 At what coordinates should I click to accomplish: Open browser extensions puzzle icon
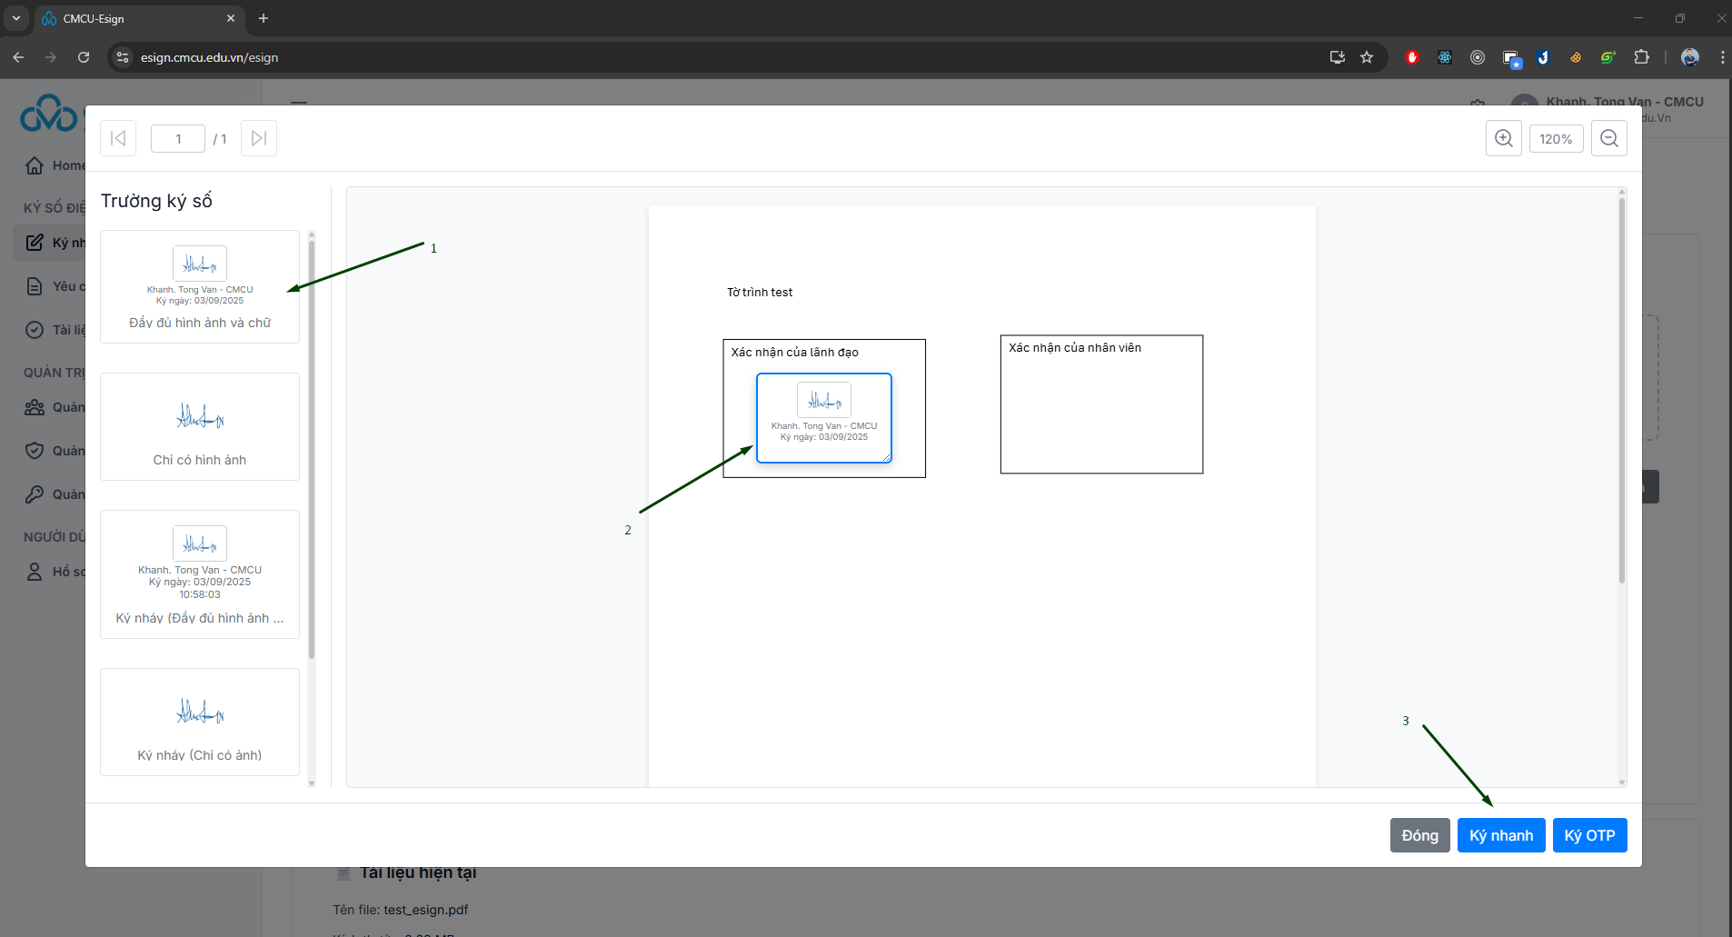click(x=1641, y=57)
